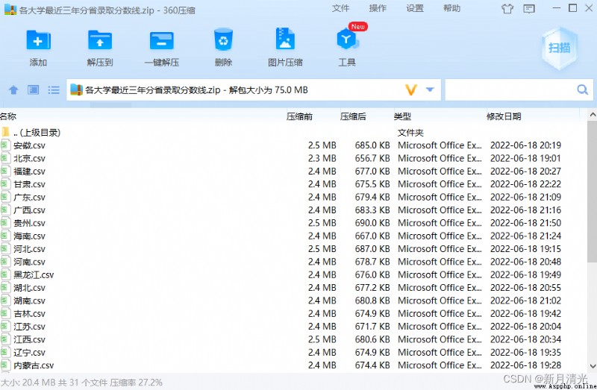Click the file icon of 北京.csv
This screenshot has height=390, width=597.
tap(5, 158)
